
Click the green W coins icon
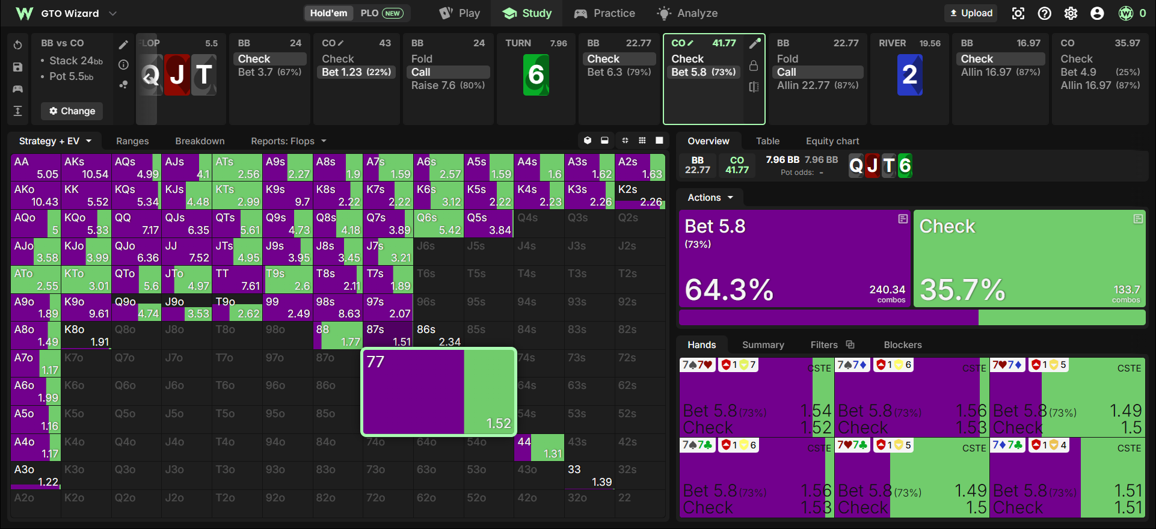(1126, 13)
